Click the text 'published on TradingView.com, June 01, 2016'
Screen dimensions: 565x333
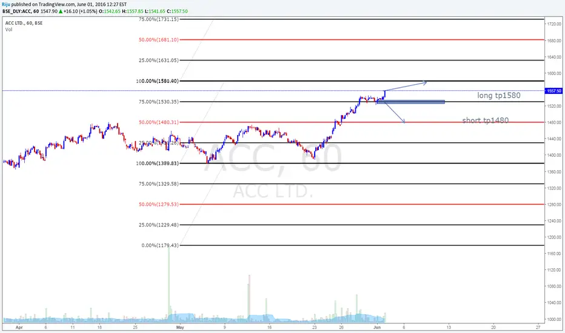(x=58, y=4)
